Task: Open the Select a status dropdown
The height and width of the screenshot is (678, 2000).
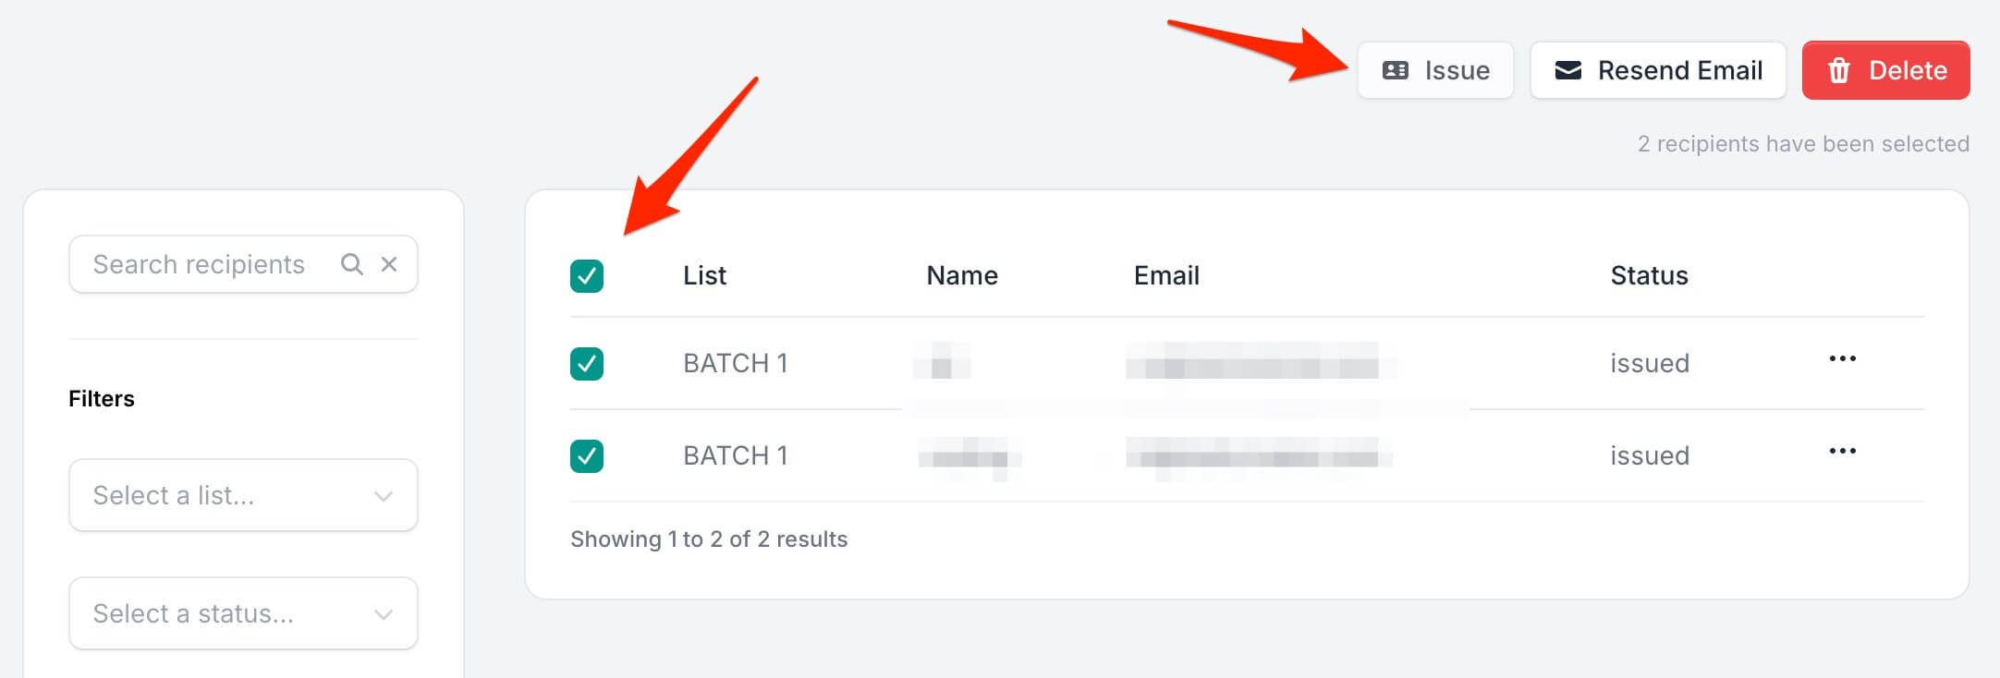Action: (x=242, y=613)
